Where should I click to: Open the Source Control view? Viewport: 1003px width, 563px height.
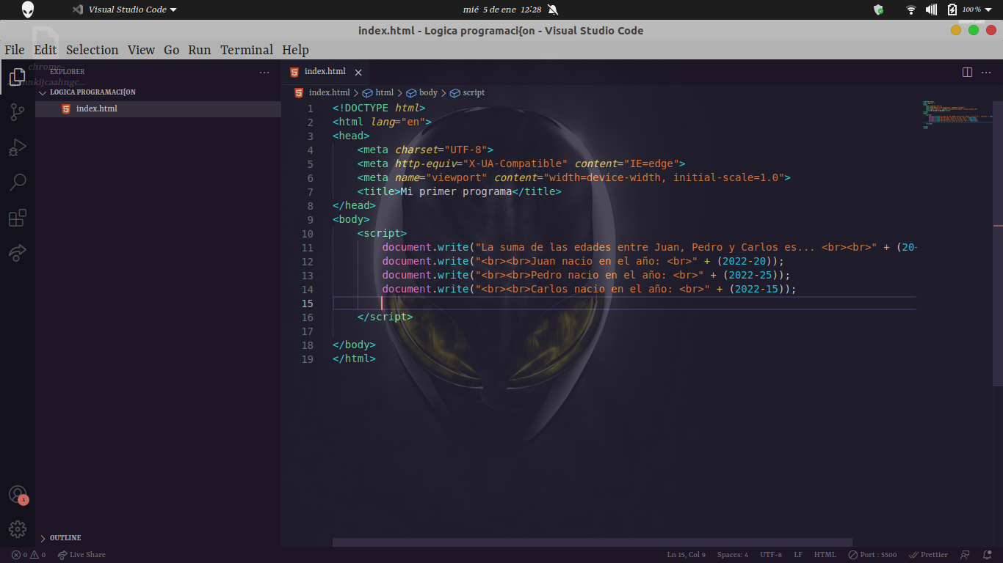coord(18,112)
